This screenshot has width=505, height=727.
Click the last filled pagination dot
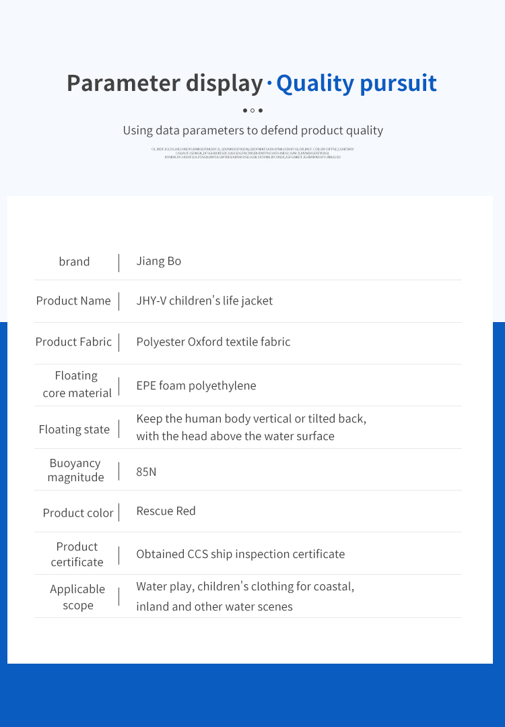coord(261,110)
